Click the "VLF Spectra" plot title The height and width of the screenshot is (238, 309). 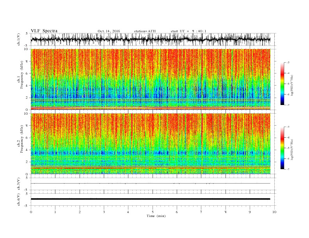point(44,31)
